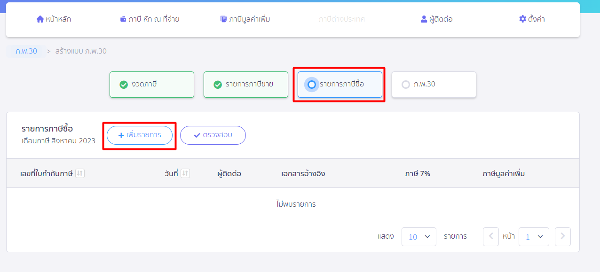Image resolution: width=600 pixels, height=272 pixels.
Task: Click the home icon beside หน้าหลัก
Action: [40, 19]
